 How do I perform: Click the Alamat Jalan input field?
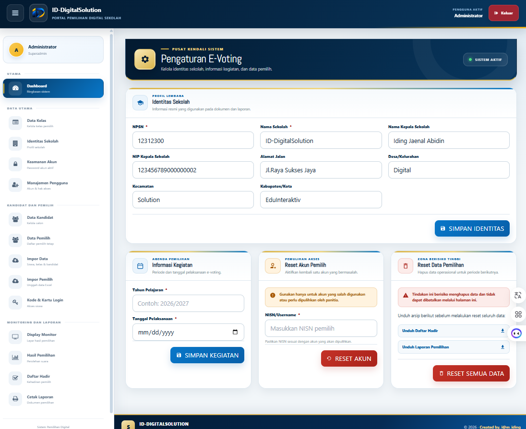tap(321, 170)
